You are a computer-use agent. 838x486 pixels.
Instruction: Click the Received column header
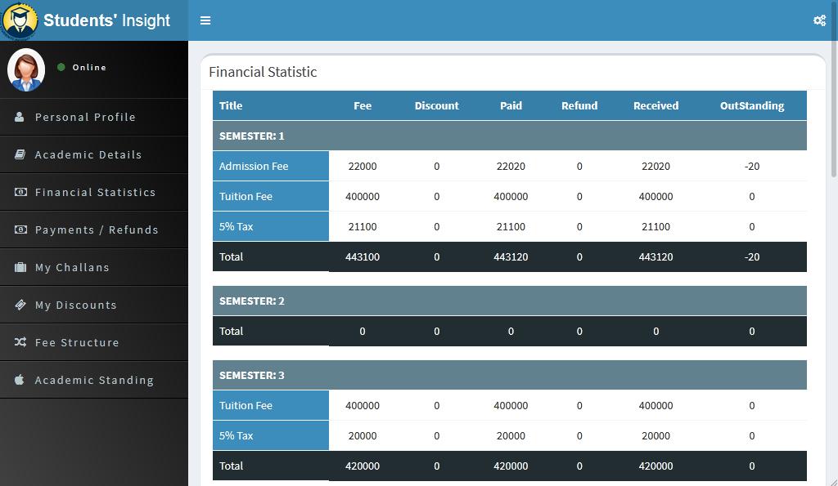(x=656, y=105)
